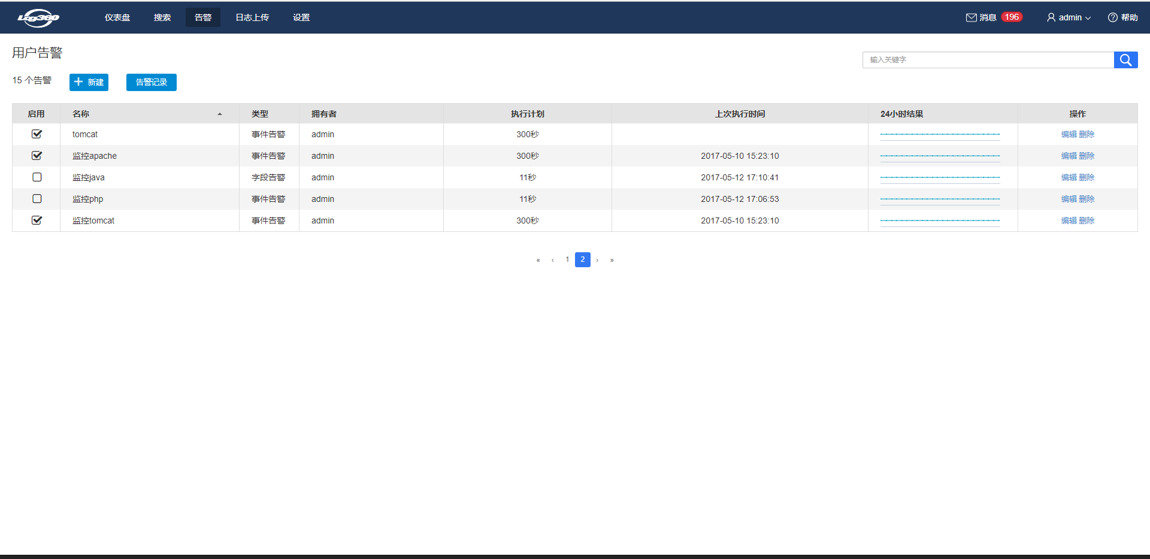Delete the 监控tomcat alert

tap(1087, 220)
